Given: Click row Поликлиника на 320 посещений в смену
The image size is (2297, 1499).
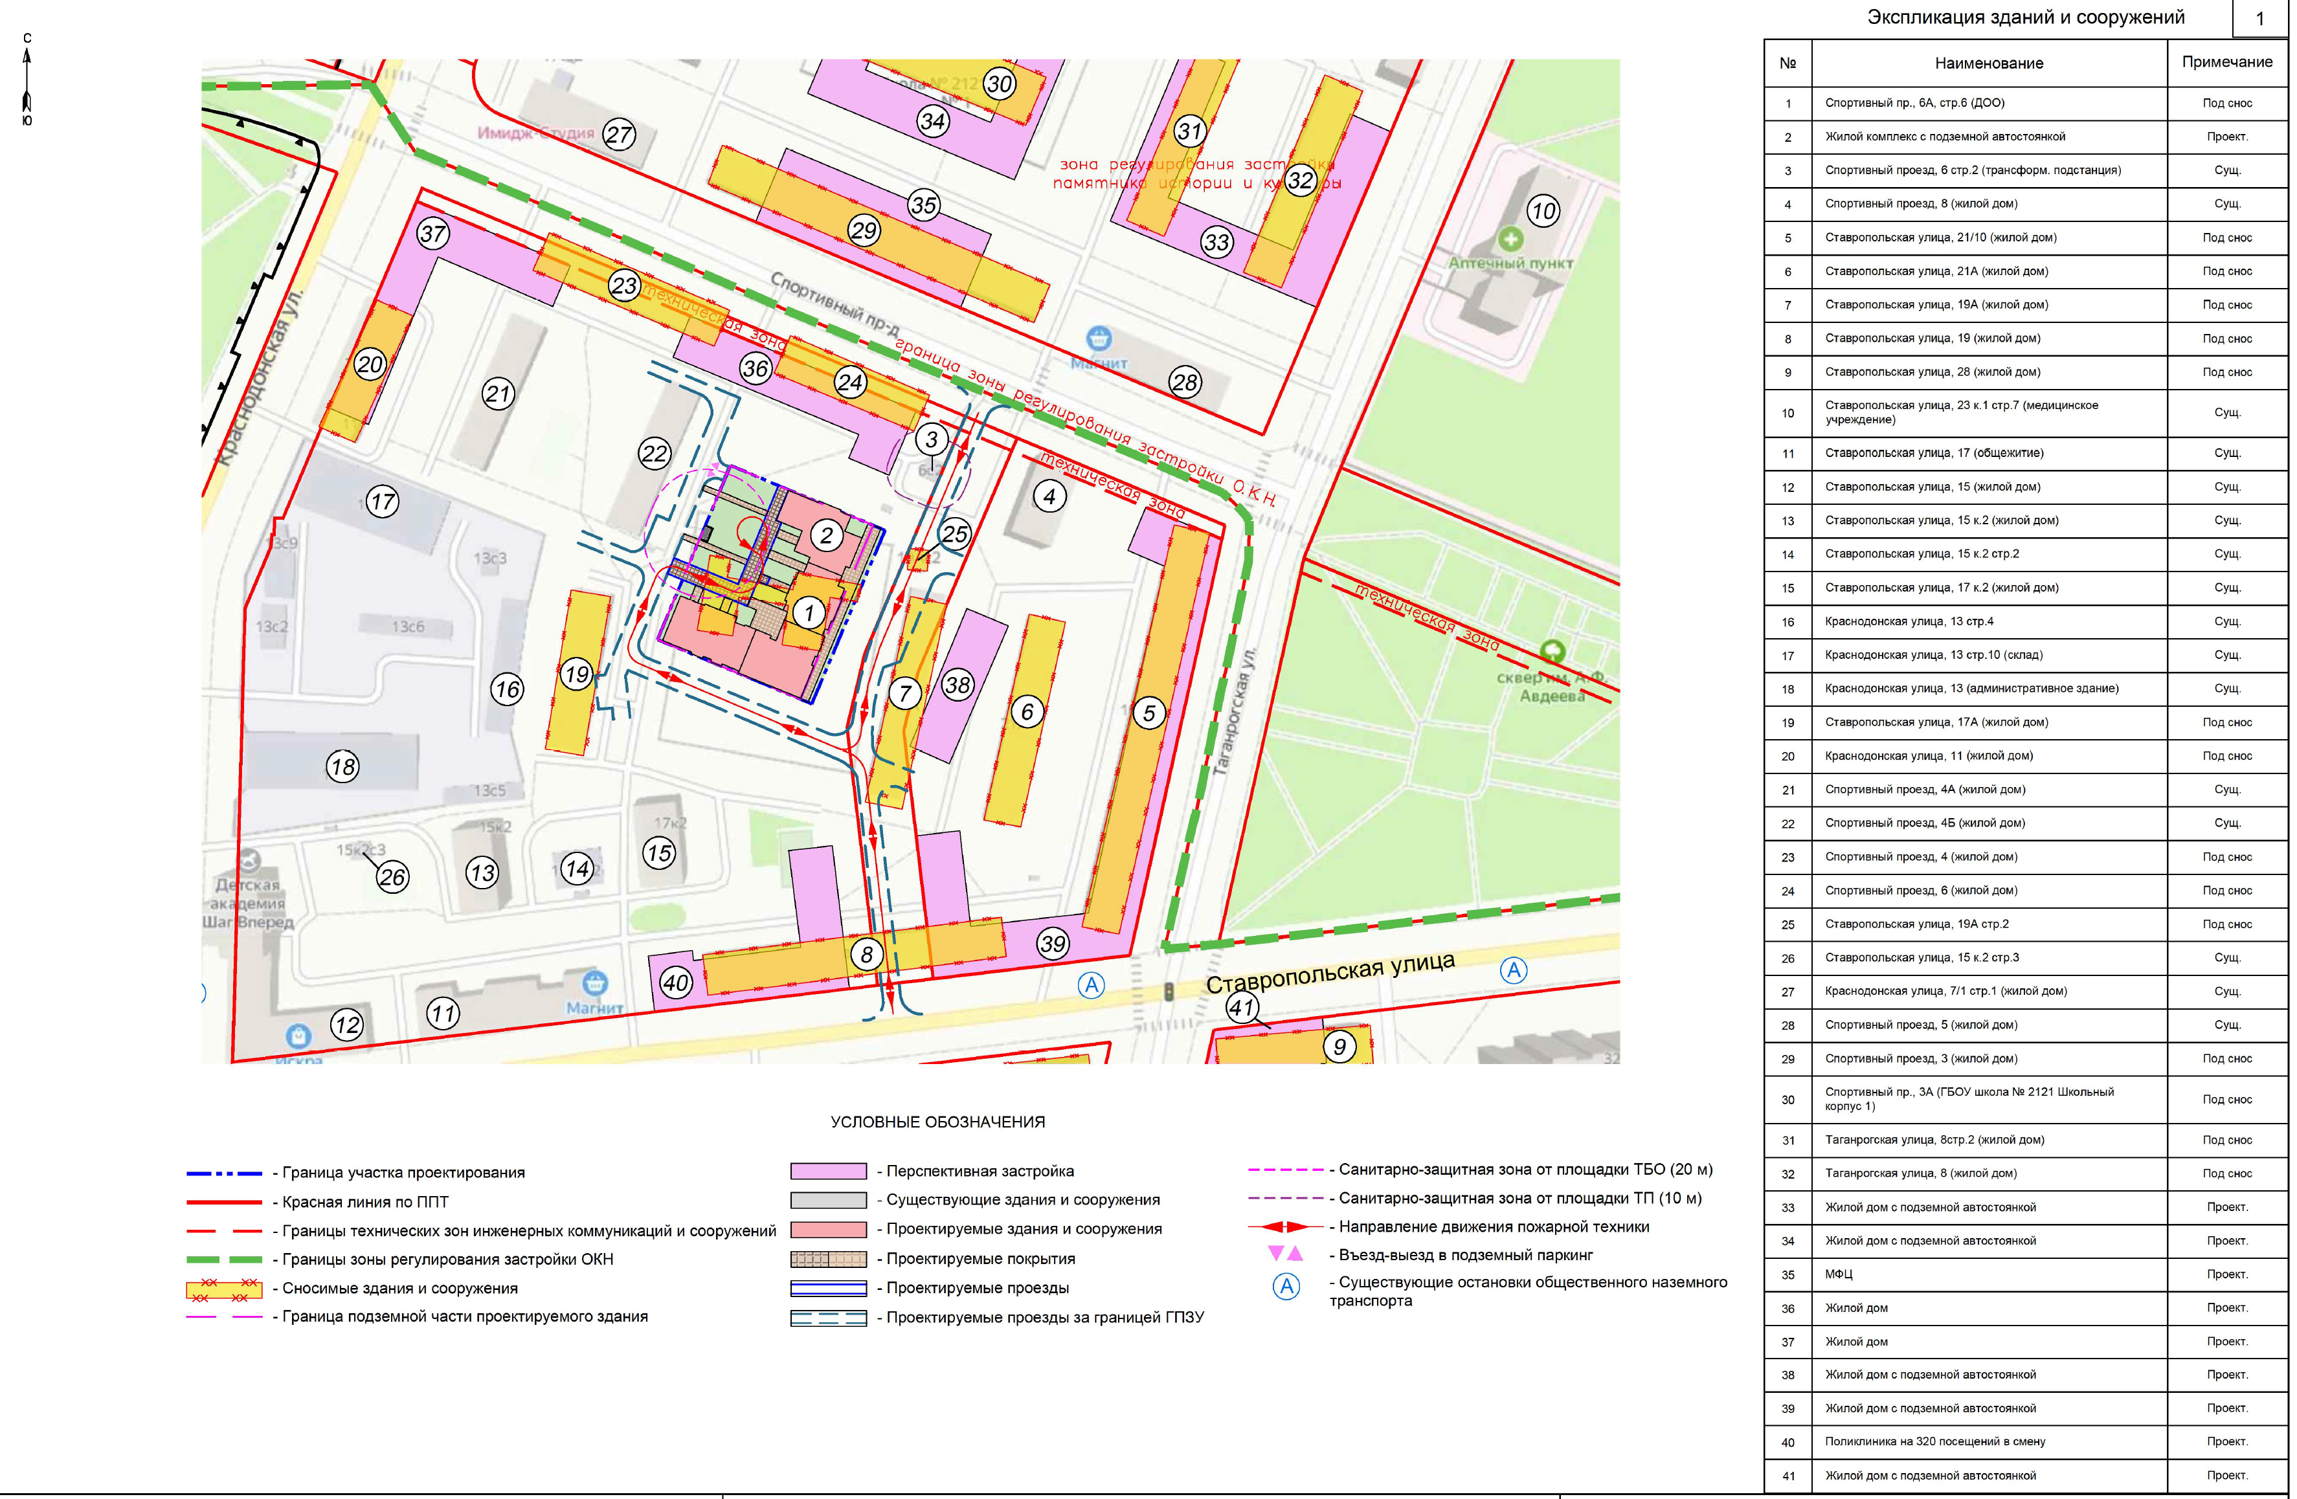Looking at the screenshot, I should 2025,1442.
